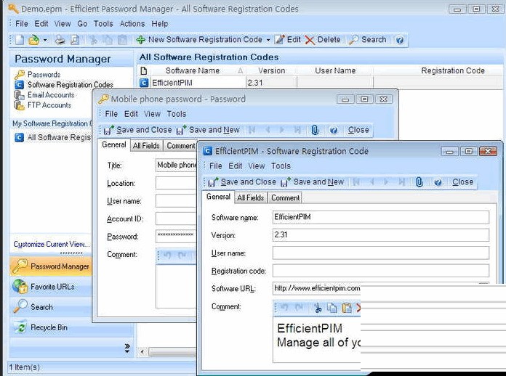Open the File menu of main window

22,23
